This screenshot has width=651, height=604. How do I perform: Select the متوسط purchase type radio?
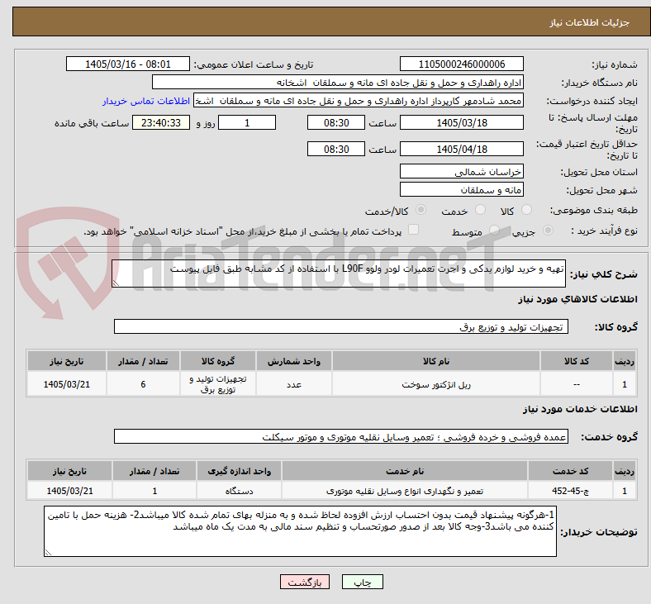tap(494, 230)
